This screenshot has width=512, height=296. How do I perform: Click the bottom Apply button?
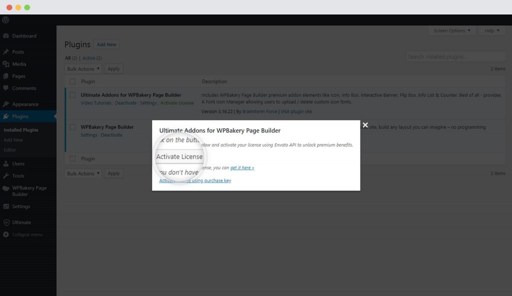click(113, 173)
